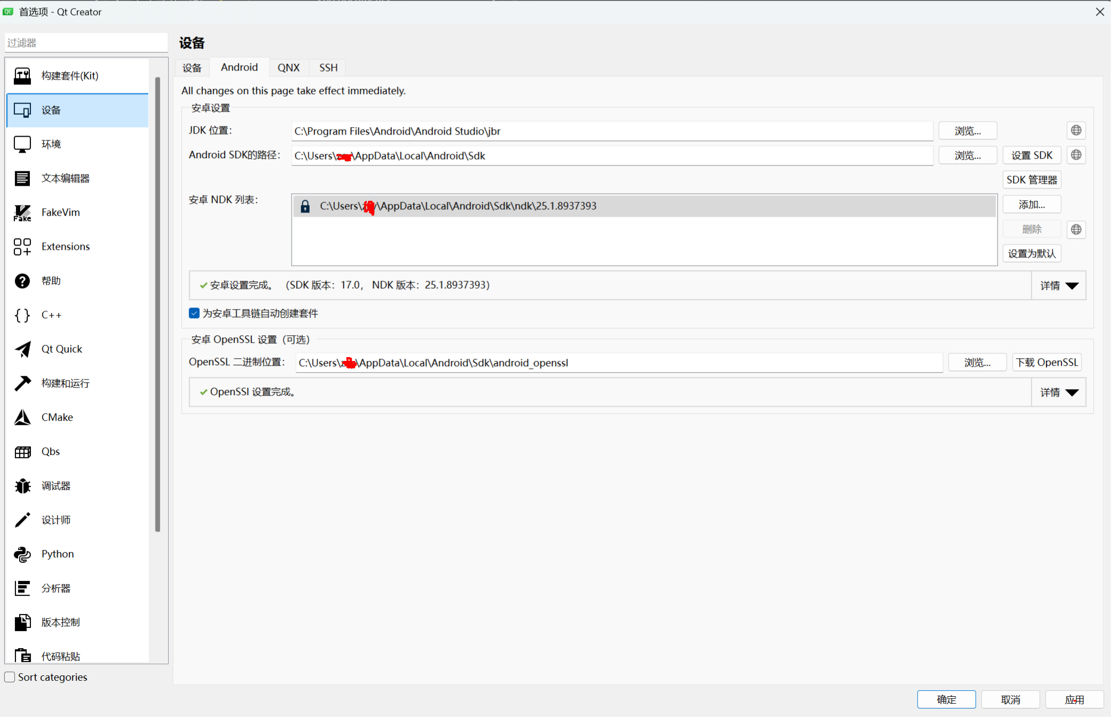Switch to the SSH tab

[x=328, y=68]
